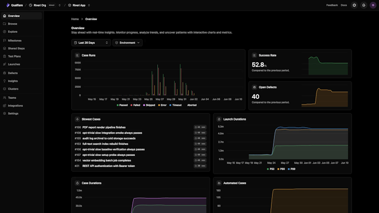This screenshot has height=213, width=379.
Task: Go to Defects in the sidebar
Action: (x=13, y=73)
